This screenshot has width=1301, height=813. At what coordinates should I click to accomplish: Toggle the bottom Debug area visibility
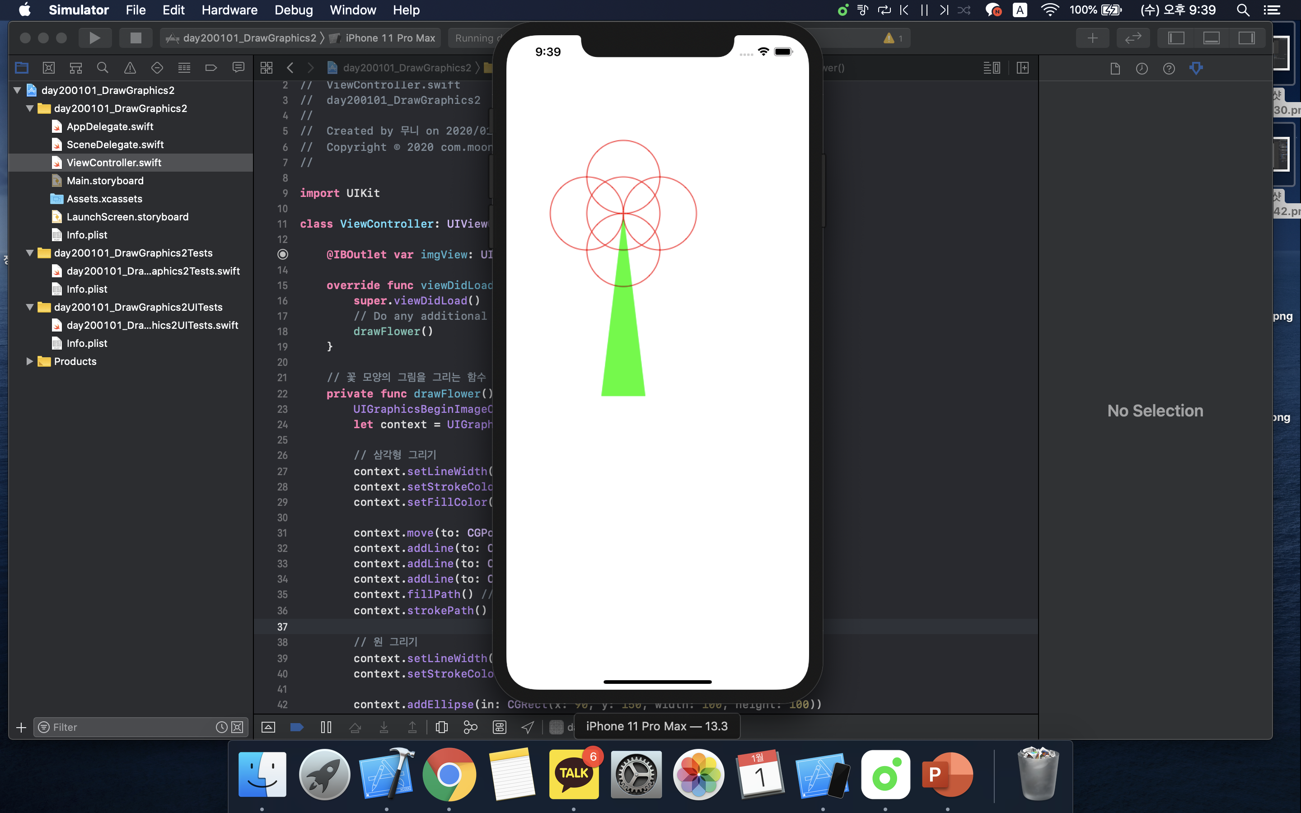[x=1211, y=37]
